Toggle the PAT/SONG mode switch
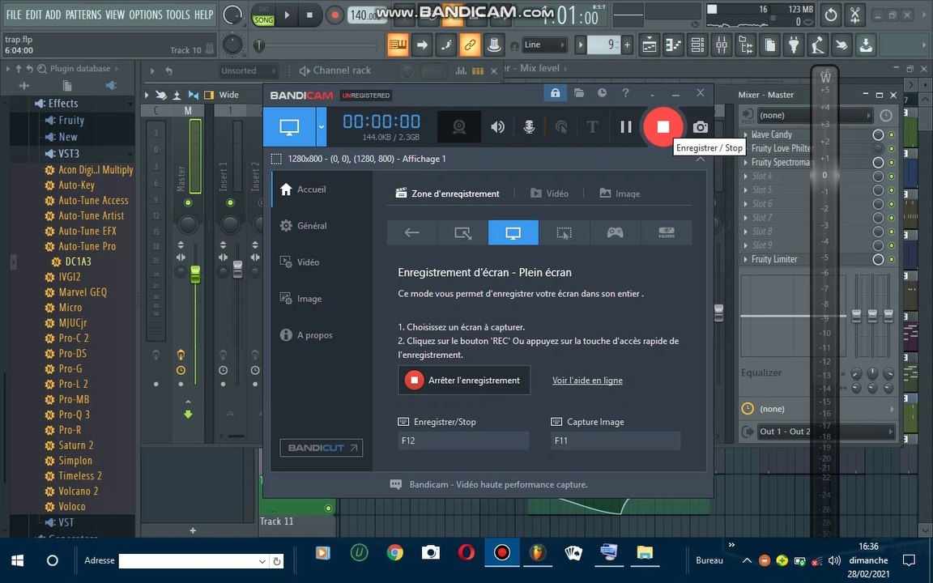The width and height of the screenshot is (933, 583). pyautogui.click(x=263, y=15)
